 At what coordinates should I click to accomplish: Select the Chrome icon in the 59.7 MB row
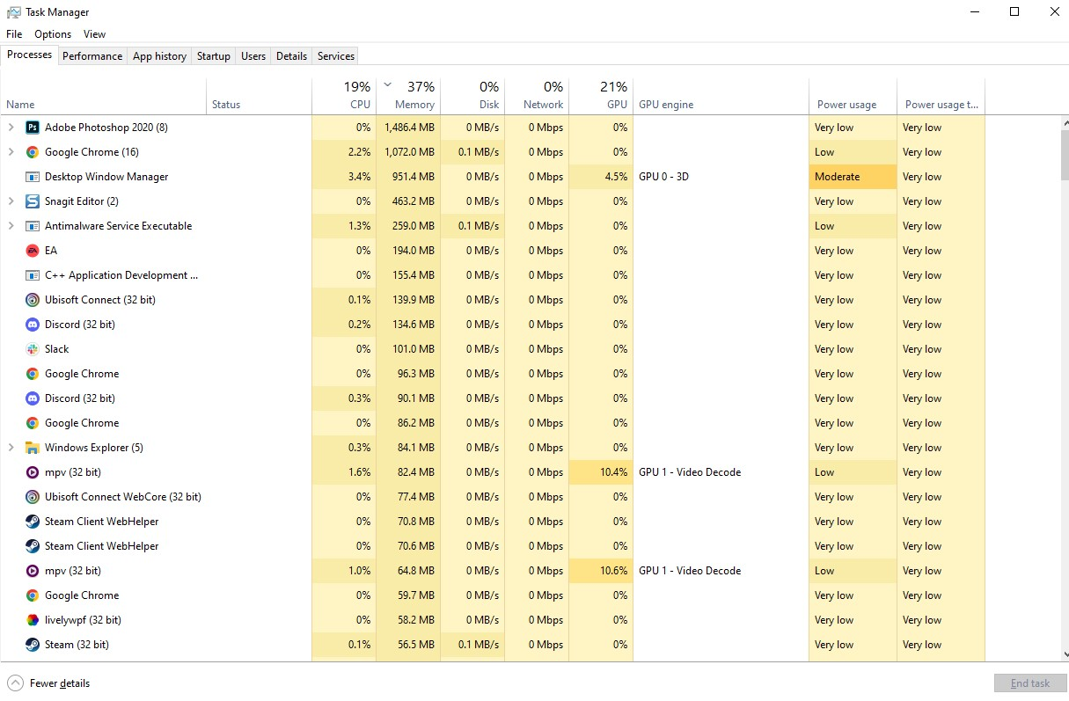pyautogui.click(x=33, y=595)
